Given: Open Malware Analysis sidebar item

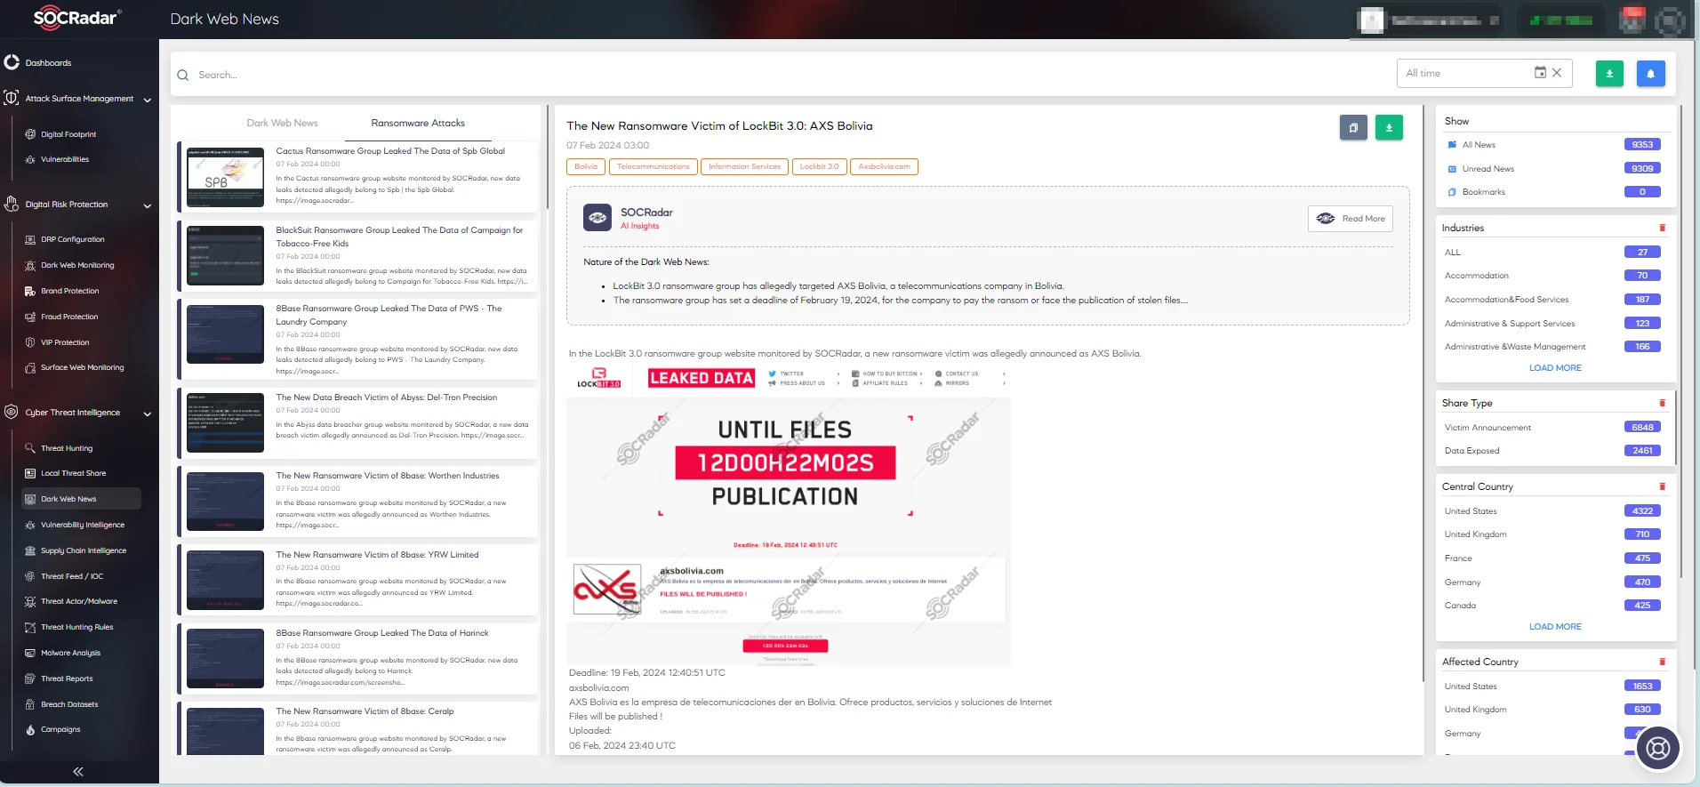Looking at the screenshot, I should pyautogui.click(x=71, y=654).
